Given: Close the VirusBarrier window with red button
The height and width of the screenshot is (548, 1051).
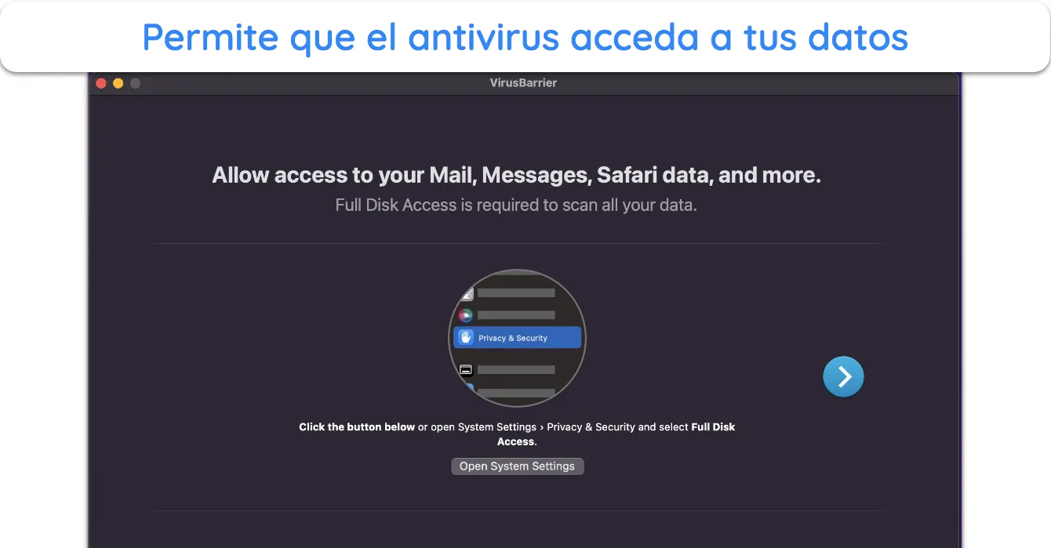Looking at the screenshot, I should point(101,83).
